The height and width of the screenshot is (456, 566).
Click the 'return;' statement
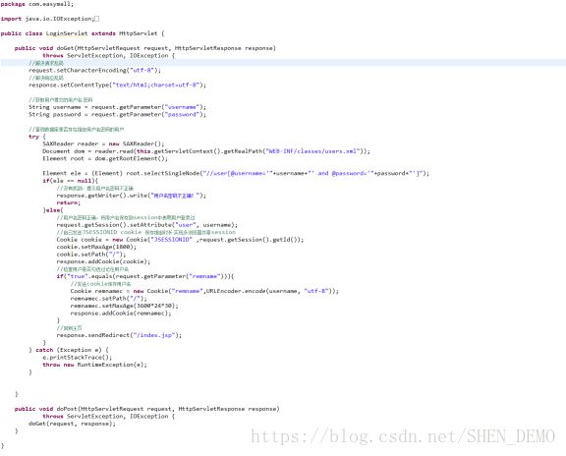pos(69,202)
